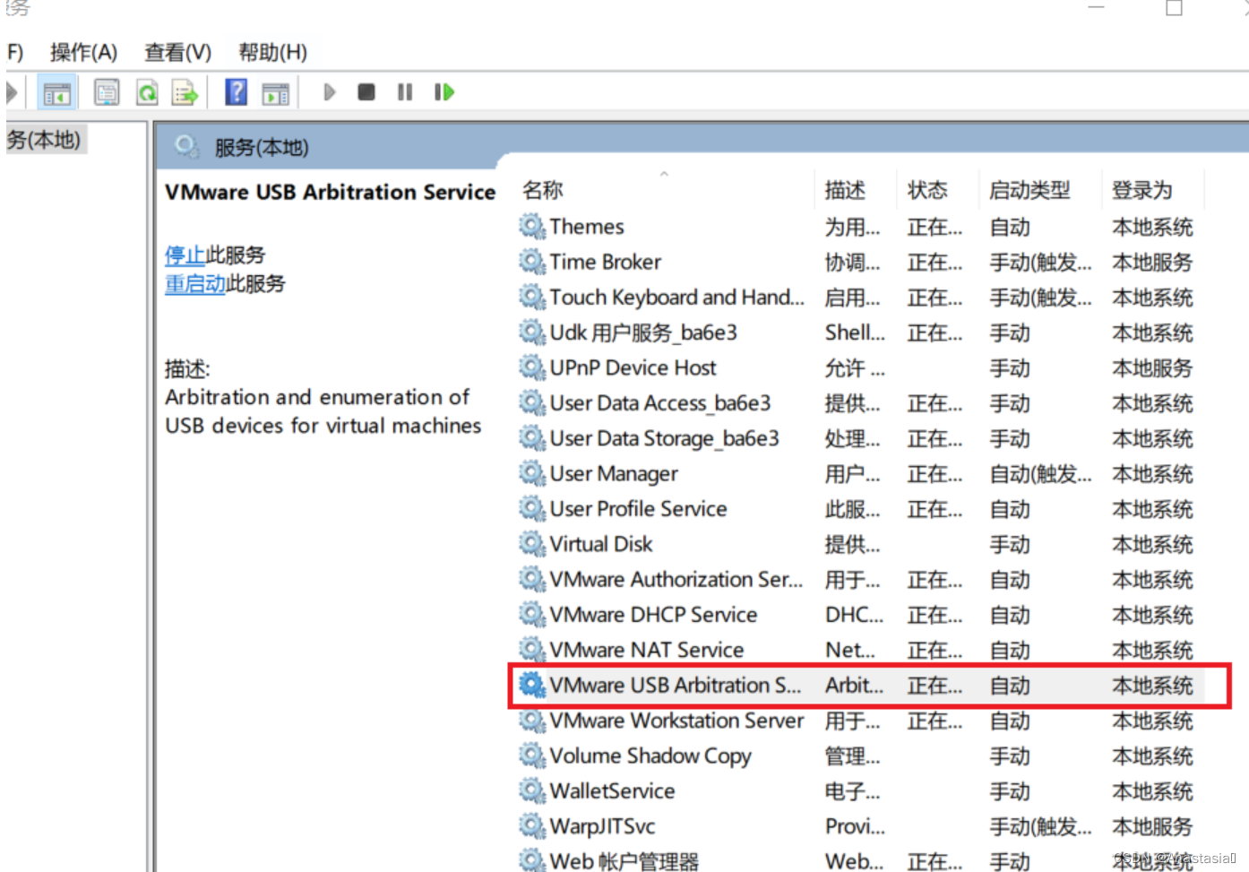Open the 操作(A) menu

pyautogui.click(x=83, y=52)
